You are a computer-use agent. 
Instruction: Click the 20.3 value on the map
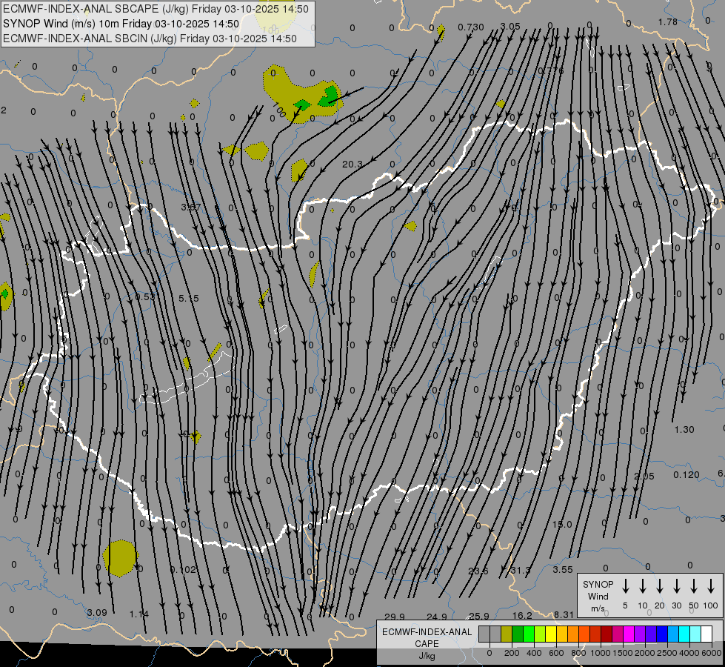pos(353,165)
